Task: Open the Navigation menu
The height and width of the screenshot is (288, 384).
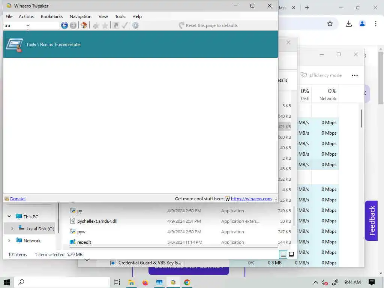Action: point(81,16)
